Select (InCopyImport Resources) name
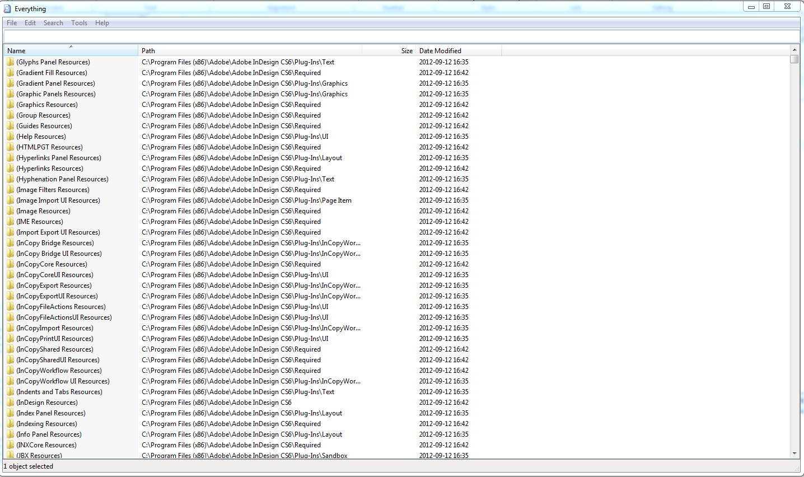Screen dimensions: 804x477 (x=55, y=328)
